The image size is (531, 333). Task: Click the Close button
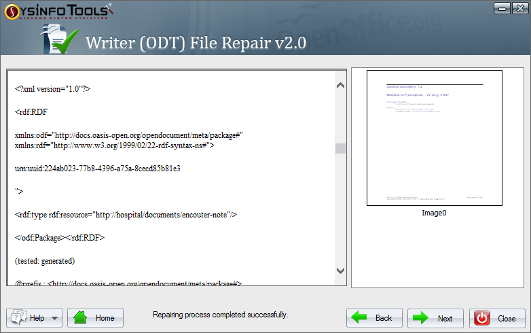(497, 319)
